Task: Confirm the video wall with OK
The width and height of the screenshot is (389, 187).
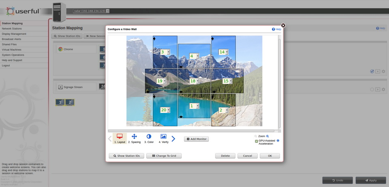Action: click(x=270, y=156)
